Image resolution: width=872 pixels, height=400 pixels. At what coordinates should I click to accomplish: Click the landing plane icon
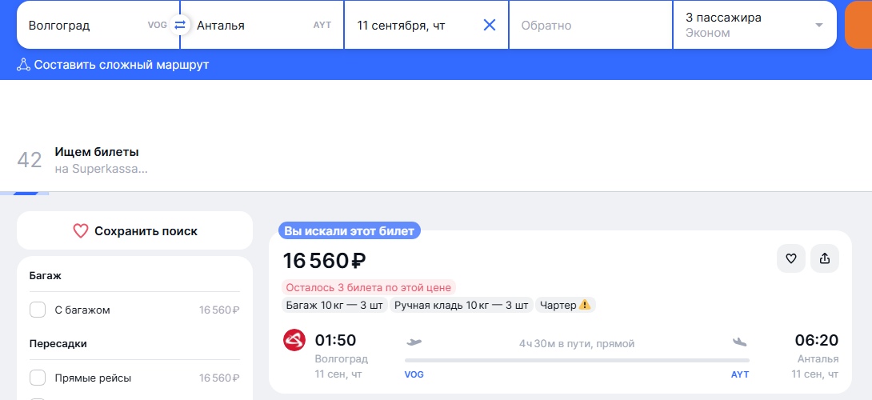click(740, 342)
